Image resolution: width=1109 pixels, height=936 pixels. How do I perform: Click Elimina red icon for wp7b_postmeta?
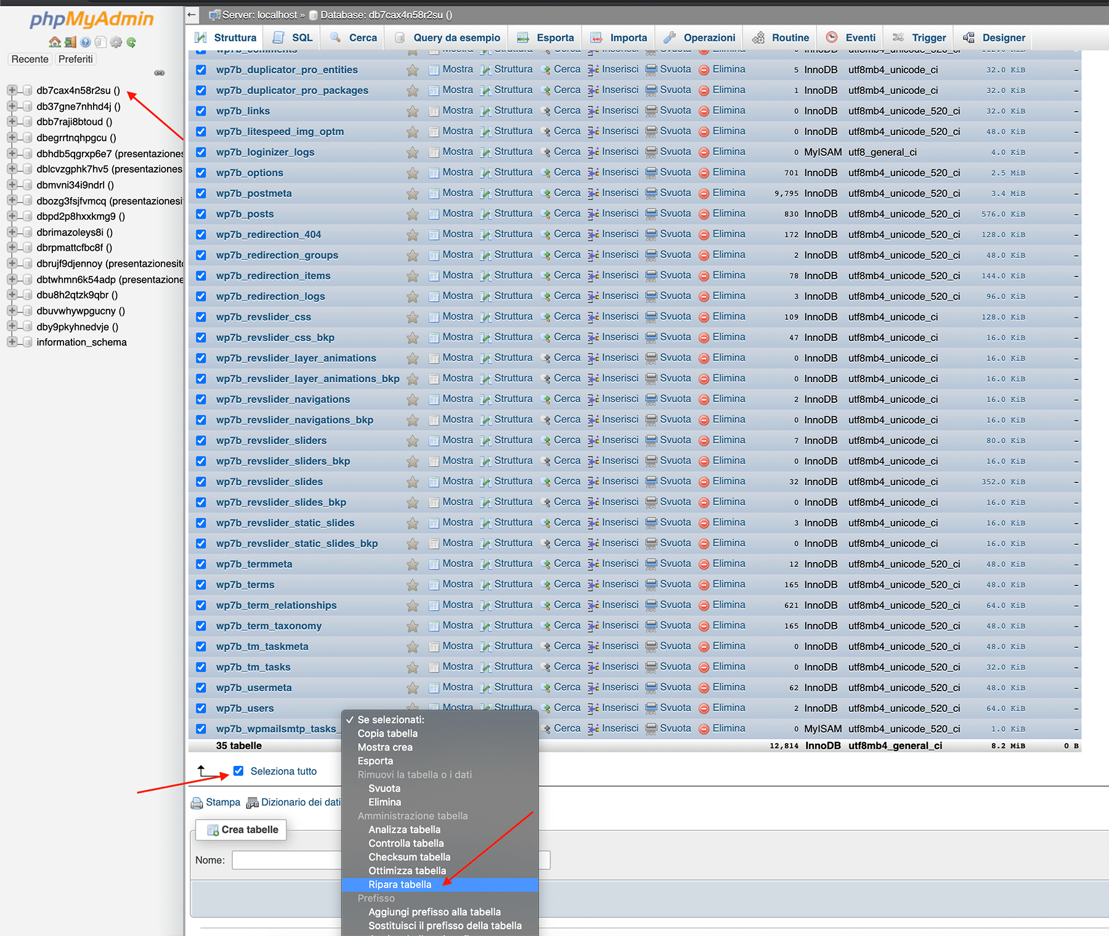click(x=704, y=193)
